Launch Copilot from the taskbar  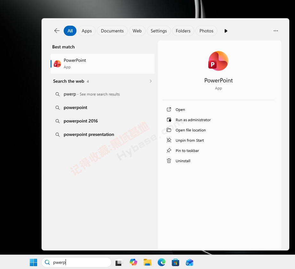(x=133, y=262)
